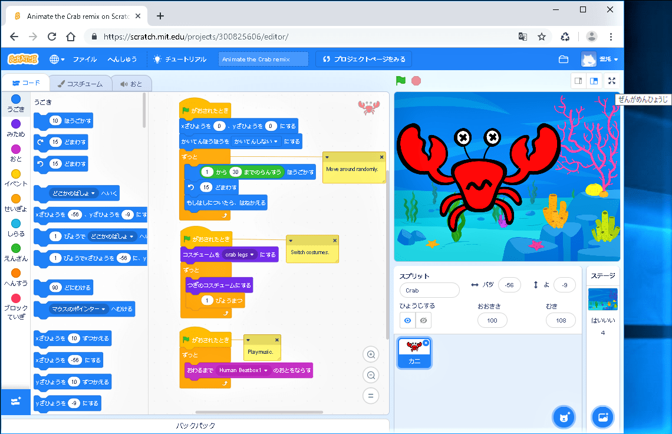Viewport: 672px width, 434px height.
Task: Go to browser home page
Action: pos(71,37)
